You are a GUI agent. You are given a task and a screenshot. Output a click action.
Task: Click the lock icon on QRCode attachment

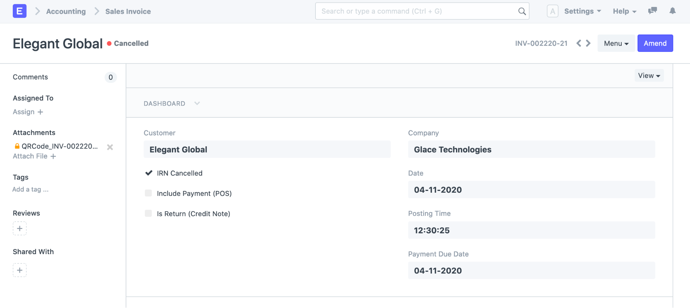pos(17,146)
